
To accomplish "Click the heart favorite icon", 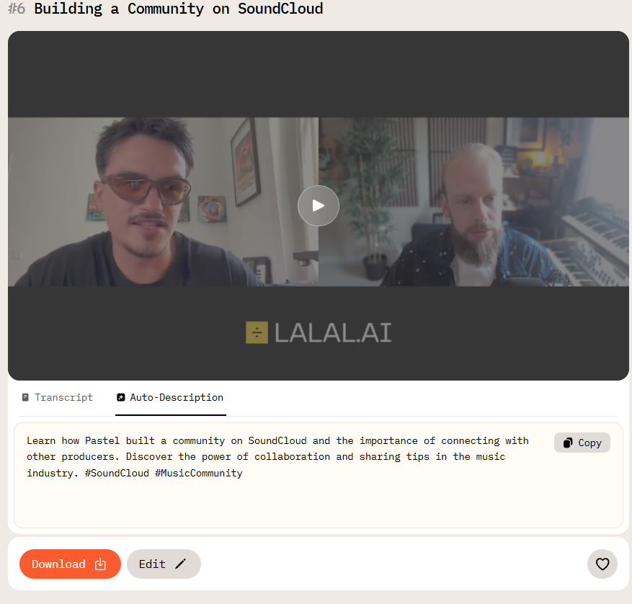I will [x=602, y=564].
